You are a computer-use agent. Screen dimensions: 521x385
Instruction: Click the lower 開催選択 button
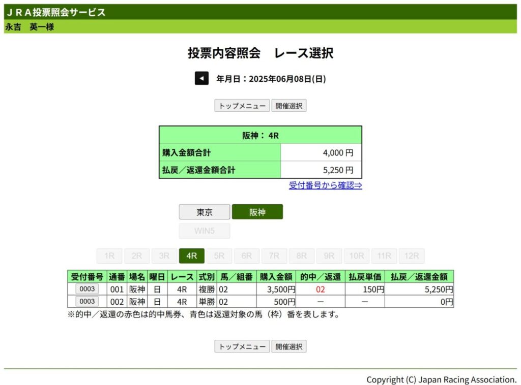288,346
